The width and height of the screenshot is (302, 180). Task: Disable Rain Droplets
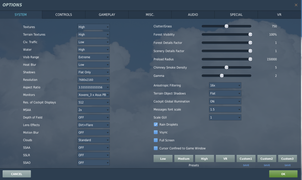(156, 124)
